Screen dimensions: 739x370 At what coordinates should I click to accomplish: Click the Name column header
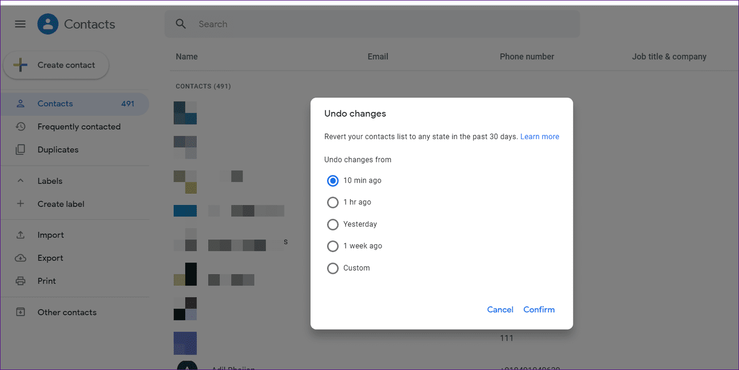pos(186,56)
